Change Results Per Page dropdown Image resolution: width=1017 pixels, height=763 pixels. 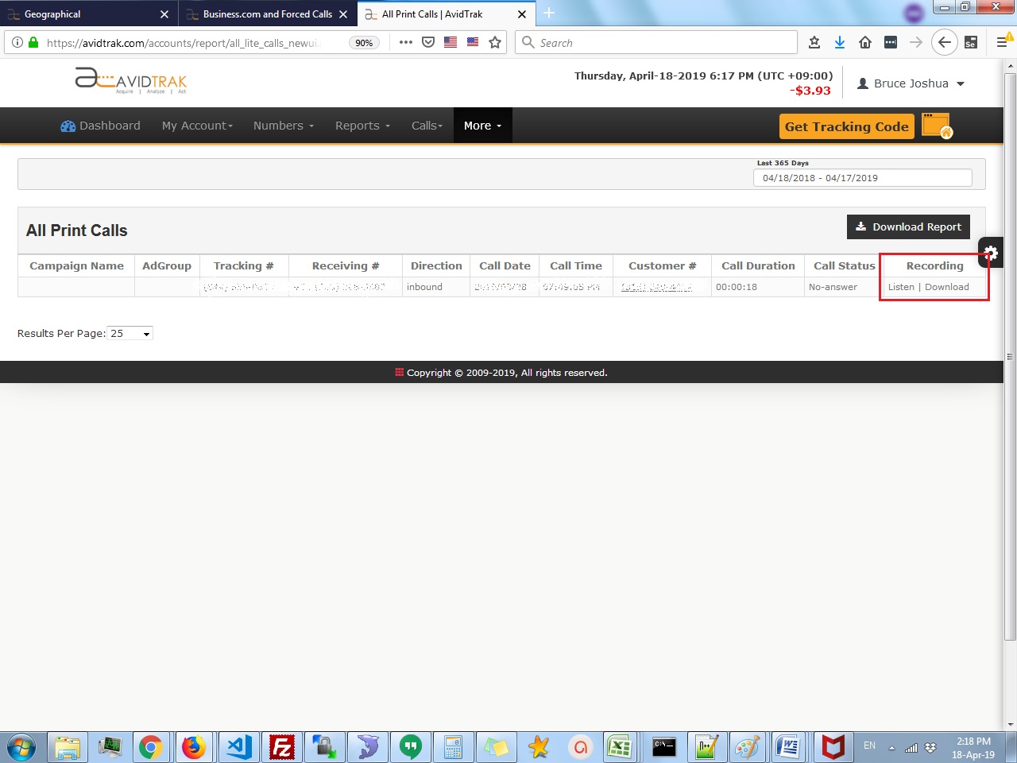tap(130, 333)
